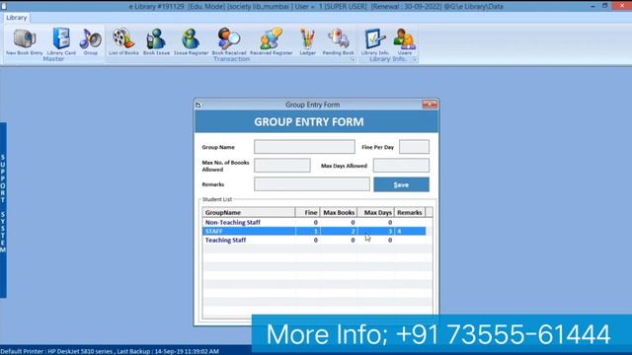Image resolution: width=632 pixels, height=355 pixels.
Task: Click the Max Books column header
Action: pos(339,213)
